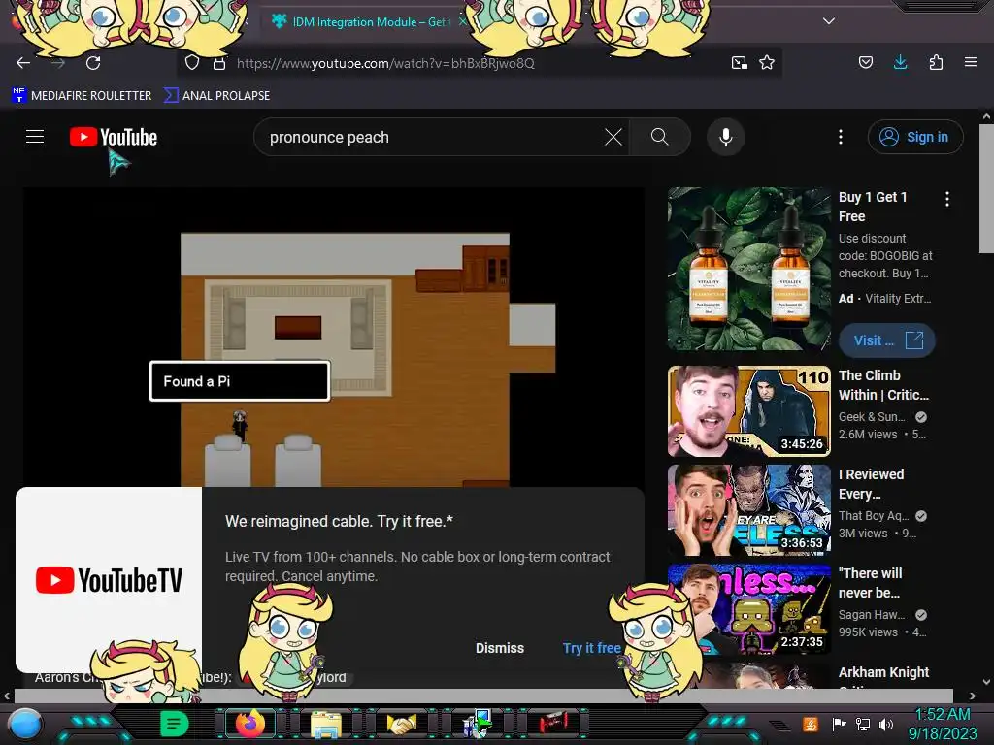Click the Geek & Sun channel name
Screen dimensions: 994x745
tap(872, 417)
